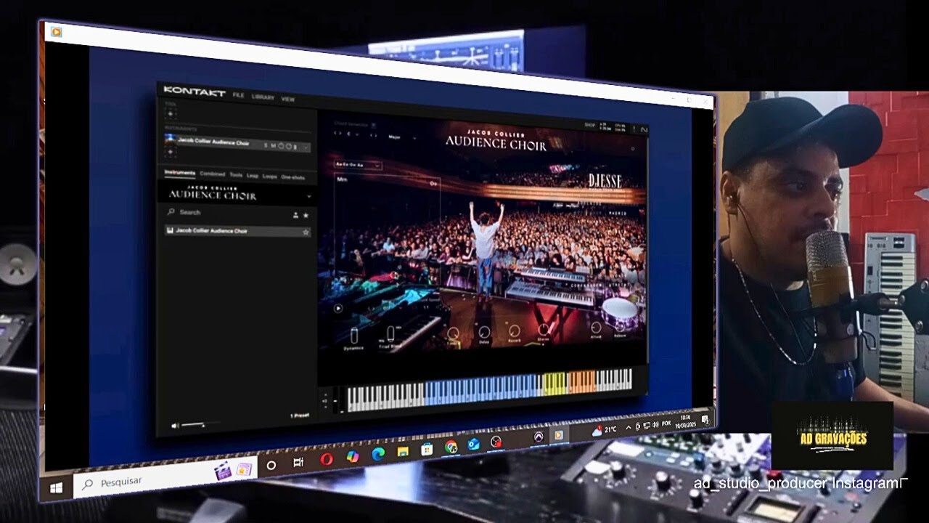Switch to the Combined browser tab
The width and height of the screenshot is (929, 523).
point(213,174)
